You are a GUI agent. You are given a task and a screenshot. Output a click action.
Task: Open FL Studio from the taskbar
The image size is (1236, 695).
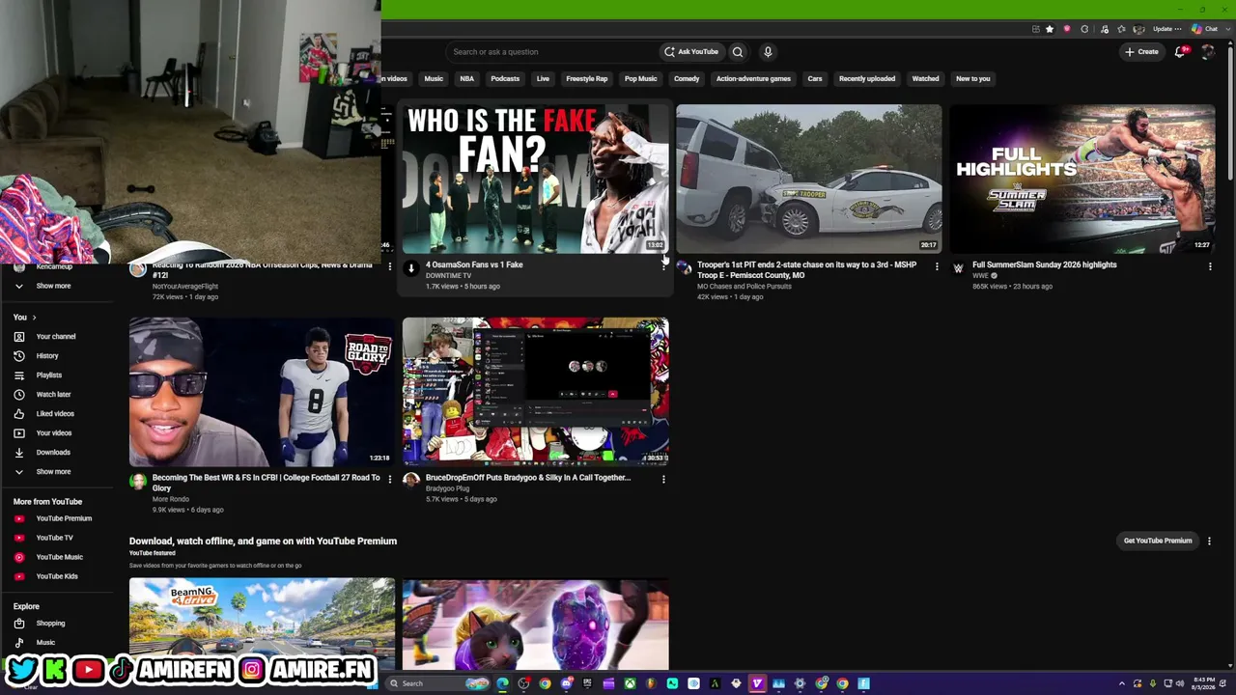point(651,683)
